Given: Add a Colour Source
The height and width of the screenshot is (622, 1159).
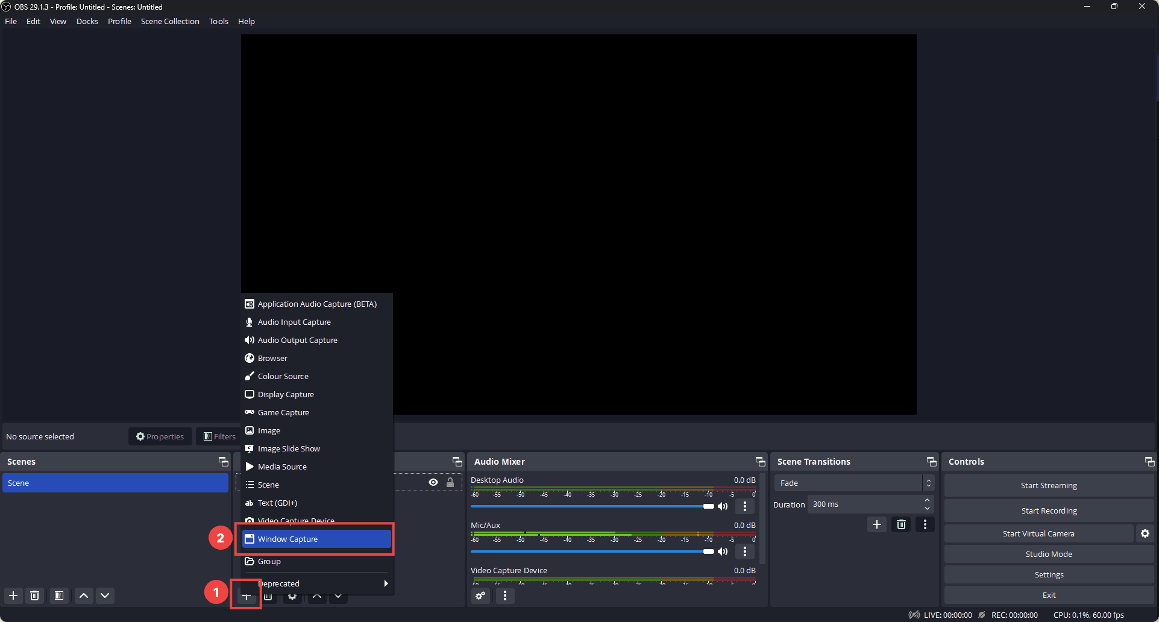Looking at the screenshot, I should click(x=317, y=376).
